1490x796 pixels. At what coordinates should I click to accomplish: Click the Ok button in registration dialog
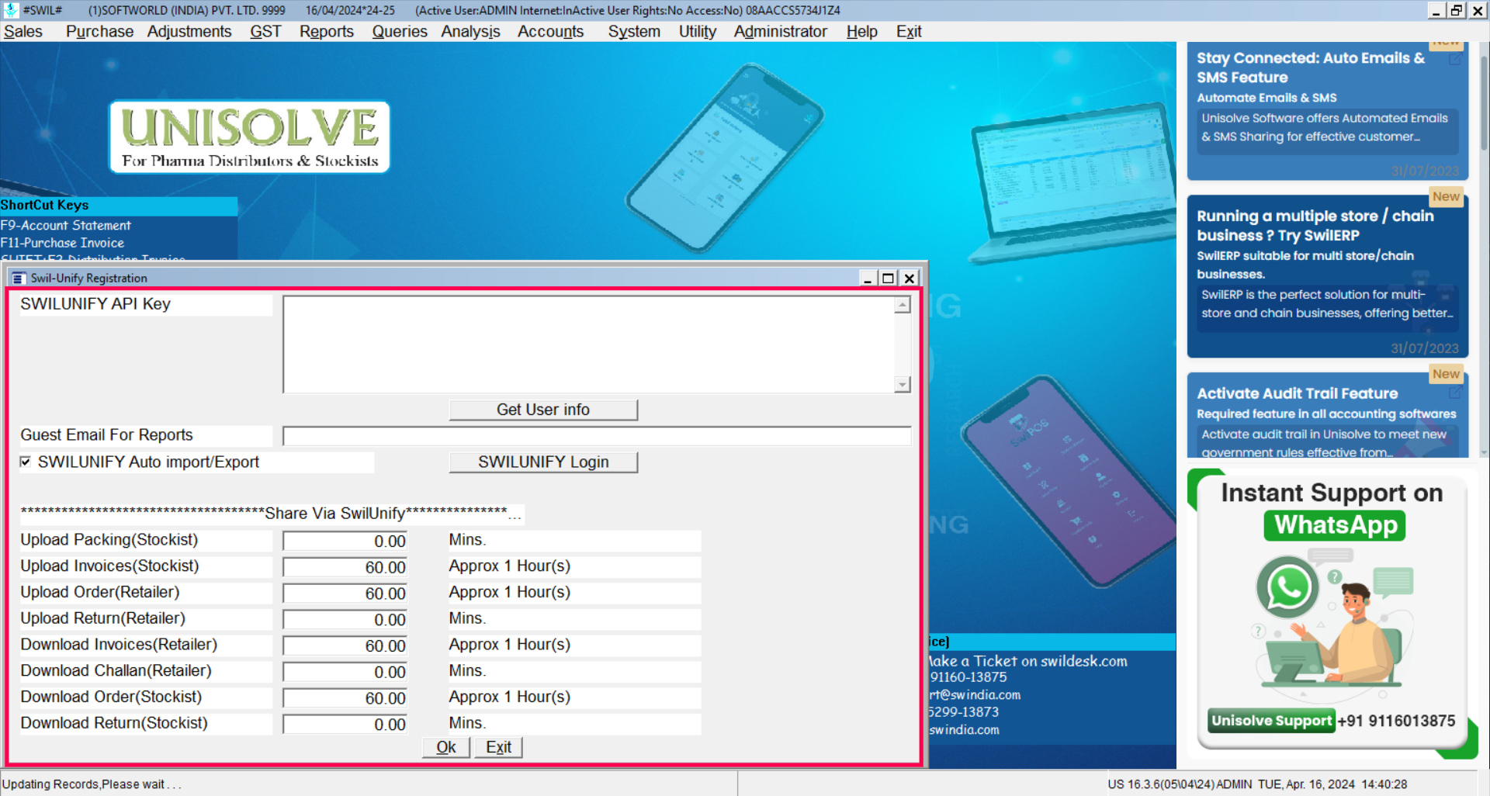[x=446, y=747]
